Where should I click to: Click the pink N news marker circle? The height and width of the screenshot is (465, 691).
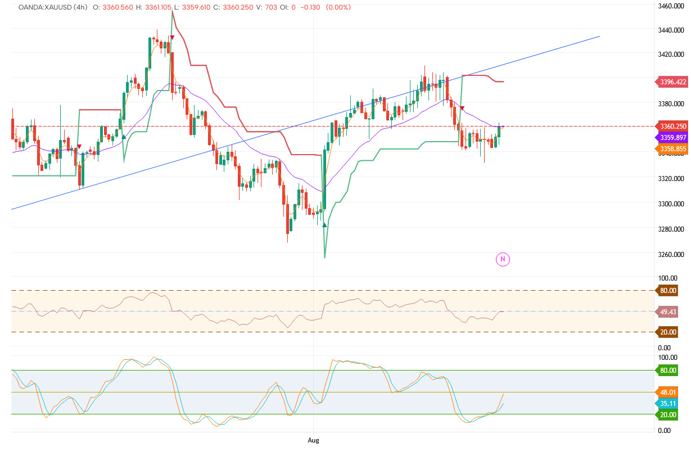pyautogui.click(x=502, y=259)
